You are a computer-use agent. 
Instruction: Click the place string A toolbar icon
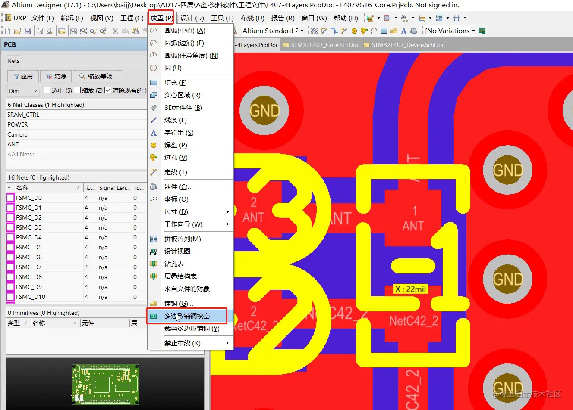click(x=403, y=31)
